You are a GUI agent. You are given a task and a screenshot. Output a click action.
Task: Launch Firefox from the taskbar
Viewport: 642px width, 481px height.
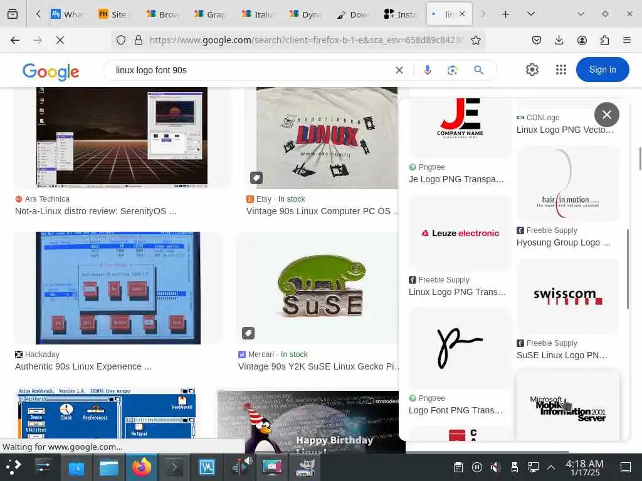[x=141, y=467]
